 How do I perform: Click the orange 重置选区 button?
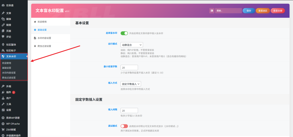coord(263,11)
